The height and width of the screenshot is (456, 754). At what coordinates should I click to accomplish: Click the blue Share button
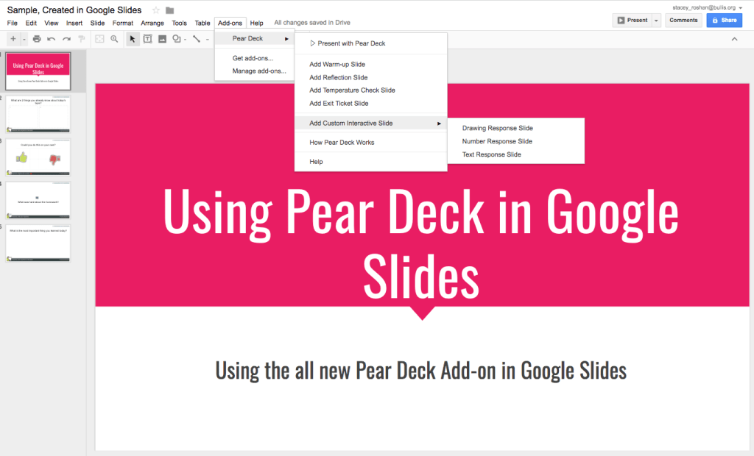point(725,20)
